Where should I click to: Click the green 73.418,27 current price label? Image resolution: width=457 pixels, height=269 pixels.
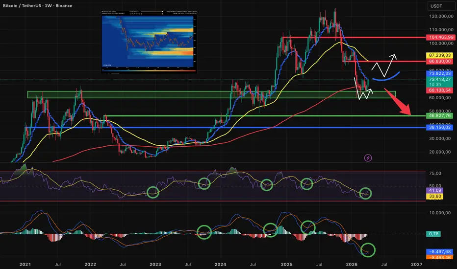(x=439, y=79)
